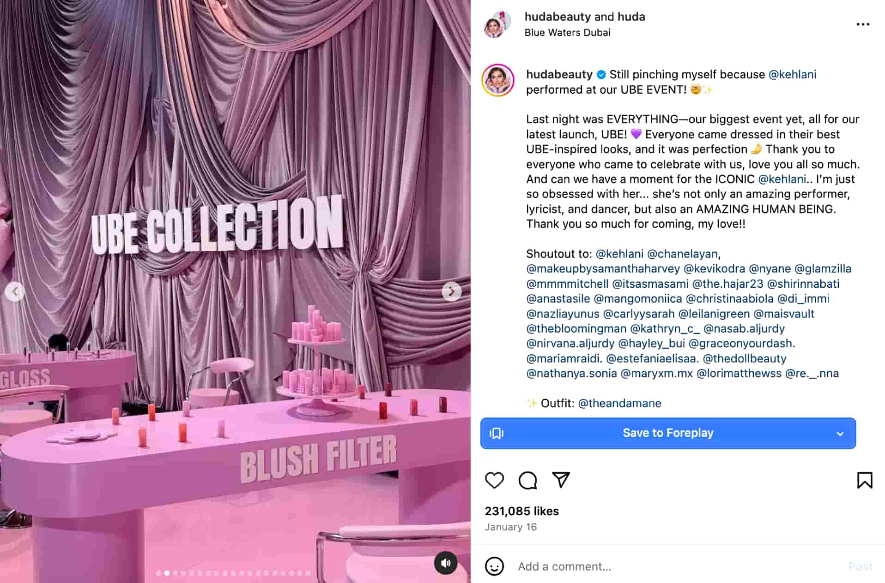The width and height of the screenshot is (885, 583).
Task: Open the three-dots post options menu
Action: pyautogui.click(x=862, y=24)
